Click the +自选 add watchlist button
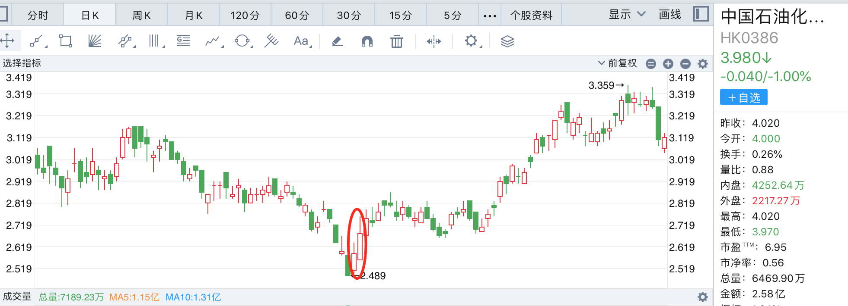 click(743, 97)
